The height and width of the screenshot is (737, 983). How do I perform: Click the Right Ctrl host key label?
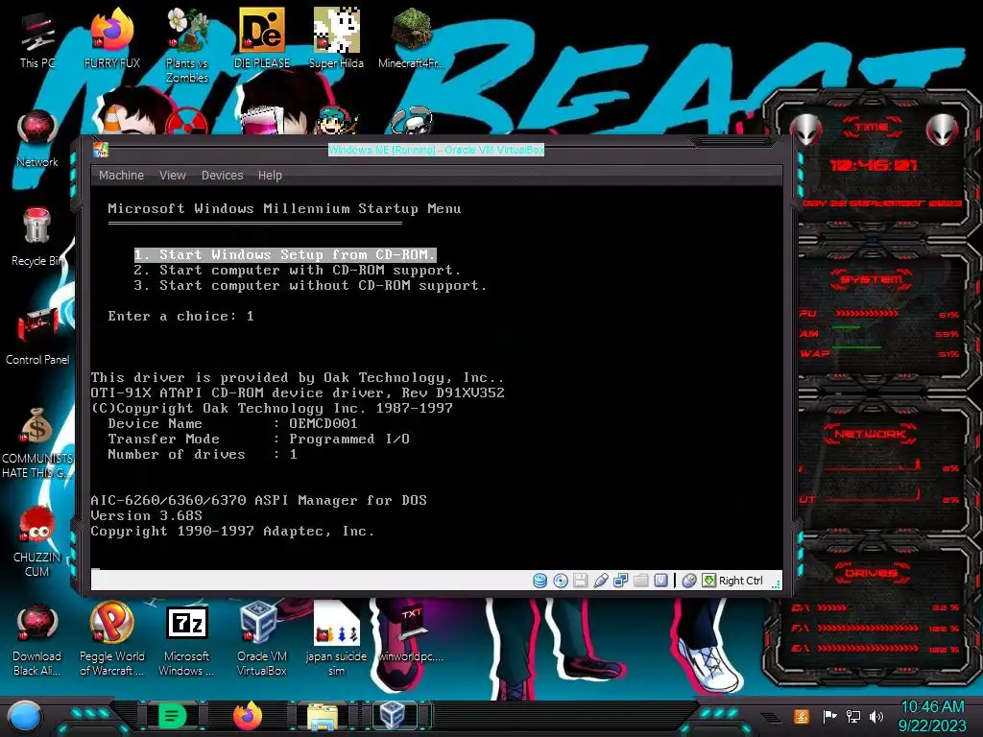pos(740,581)
